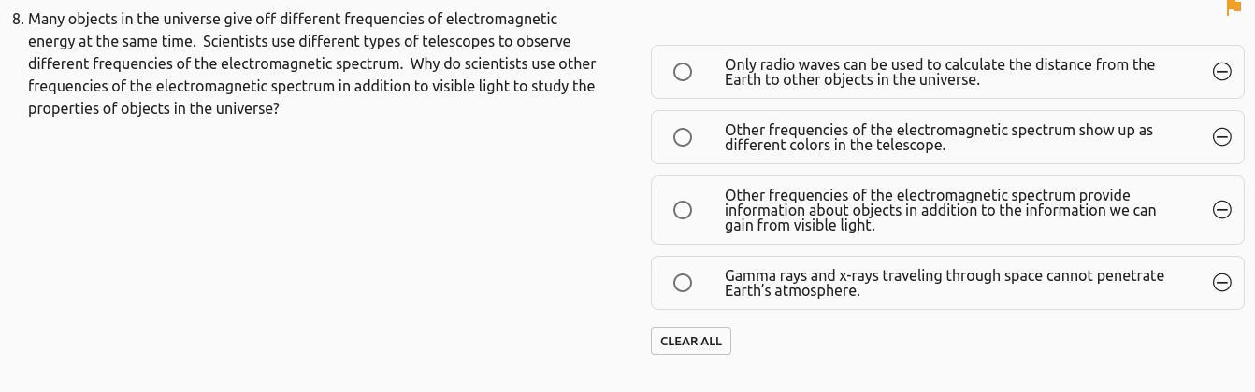The height and width of the screenshot is (392, 1255).
Task: Select radio button for 'Only radio waves' answer
Action: pos(683,72)
